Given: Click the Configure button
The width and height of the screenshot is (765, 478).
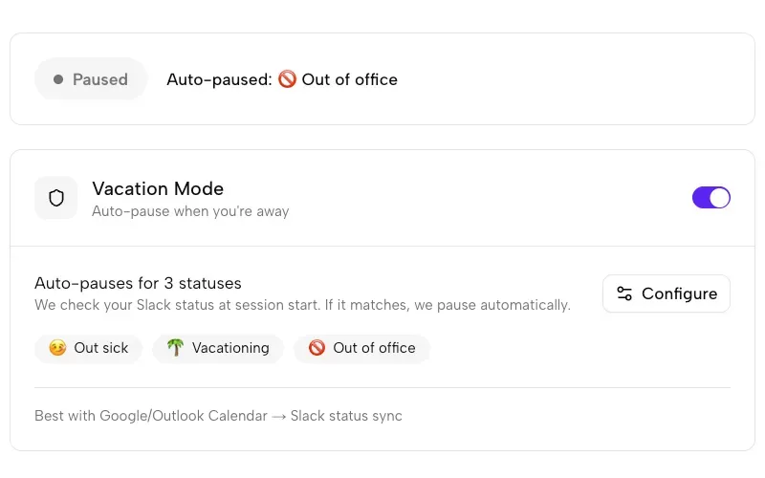Looking at the screenshot, I should click(666, 293).
